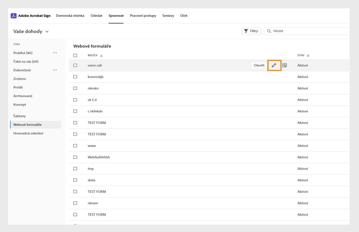Open three-dot menu next to Probíhá

(55, 53)
